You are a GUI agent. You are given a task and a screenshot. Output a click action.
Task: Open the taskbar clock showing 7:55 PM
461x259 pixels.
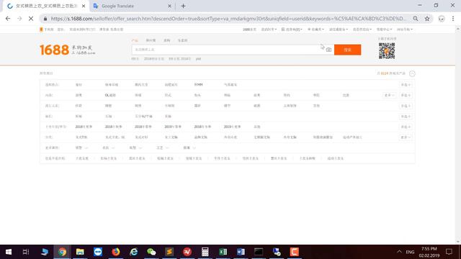pos(429,252)
